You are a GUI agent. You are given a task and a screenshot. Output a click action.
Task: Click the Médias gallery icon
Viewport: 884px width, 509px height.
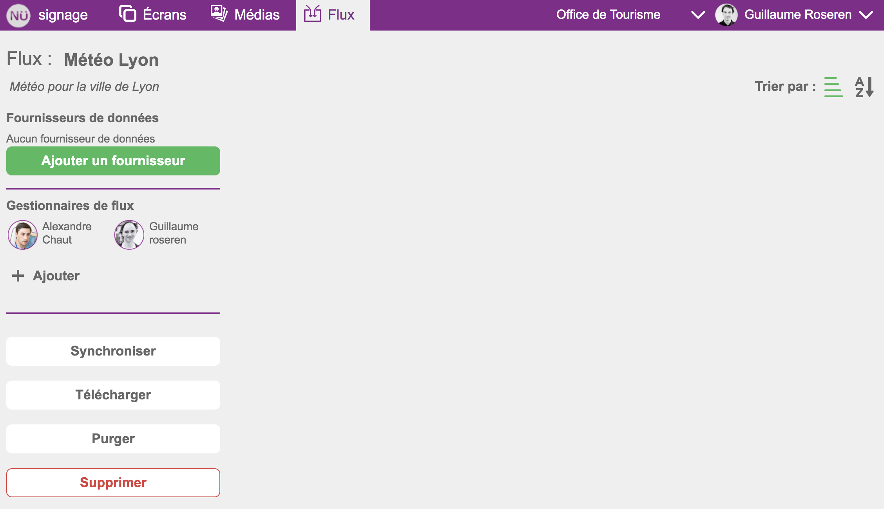click(219, 14)
